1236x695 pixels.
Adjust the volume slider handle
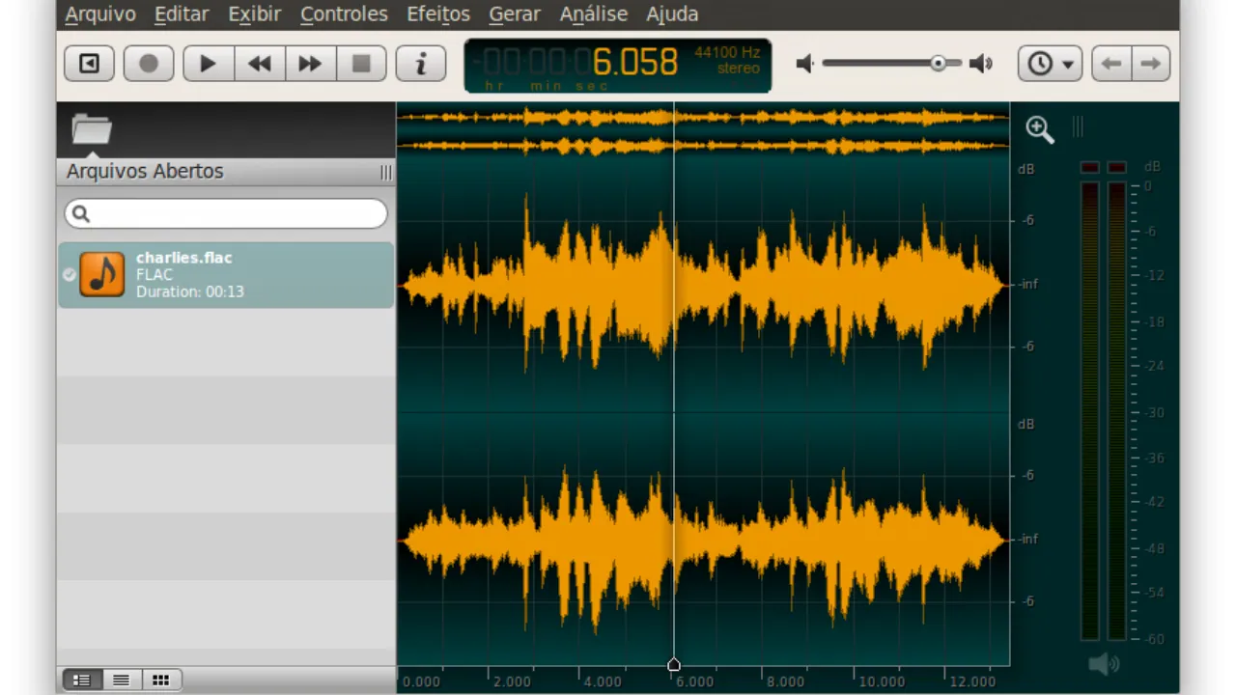tap(938, 64)
